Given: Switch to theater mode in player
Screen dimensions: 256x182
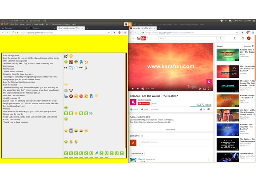Looking at the screenshot, I should (204, 89).
